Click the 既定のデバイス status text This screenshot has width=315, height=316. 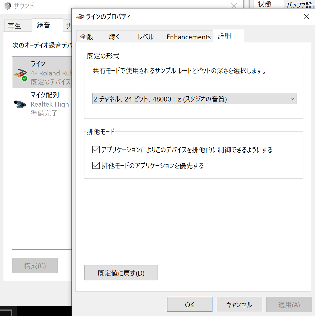tap(51, 82)
